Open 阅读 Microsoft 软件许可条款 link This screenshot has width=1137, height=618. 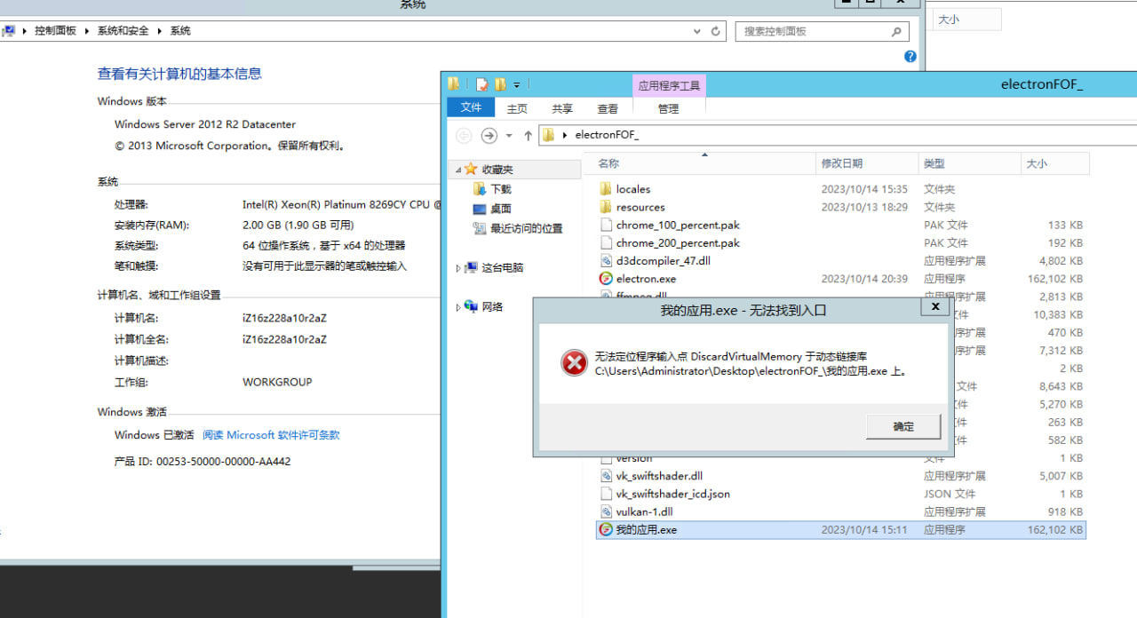[271, 435]
